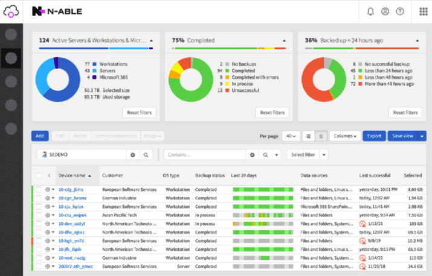Click the blue Add button
Image resolution: width=432 pixels, height=276 pixels.
coord(40,136)
